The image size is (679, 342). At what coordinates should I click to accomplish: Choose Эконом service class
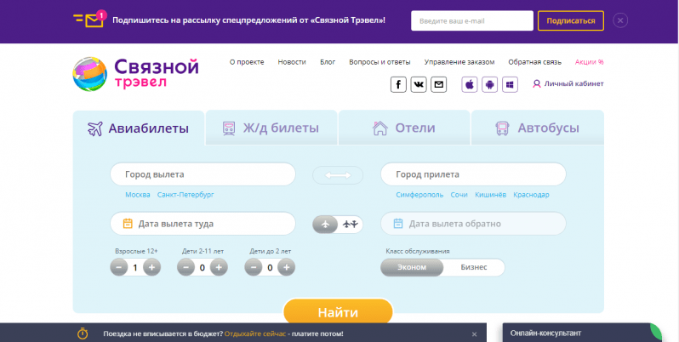[412, 267]
